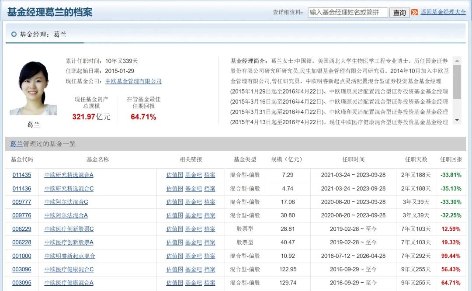The height and width of the screenshot is (291, 472).
Task: Click the scroll-down arrow of the 基金经理简介 box
Action: pyautogui.click(x=457, y=120)
